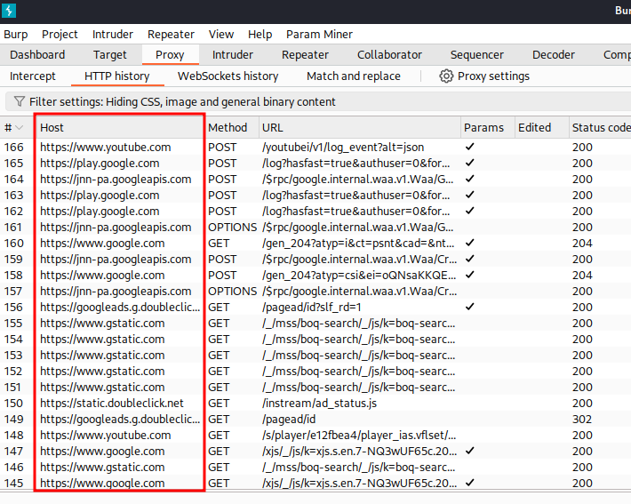
Task: Sort by the Params column header
Action: pos(487,128)
